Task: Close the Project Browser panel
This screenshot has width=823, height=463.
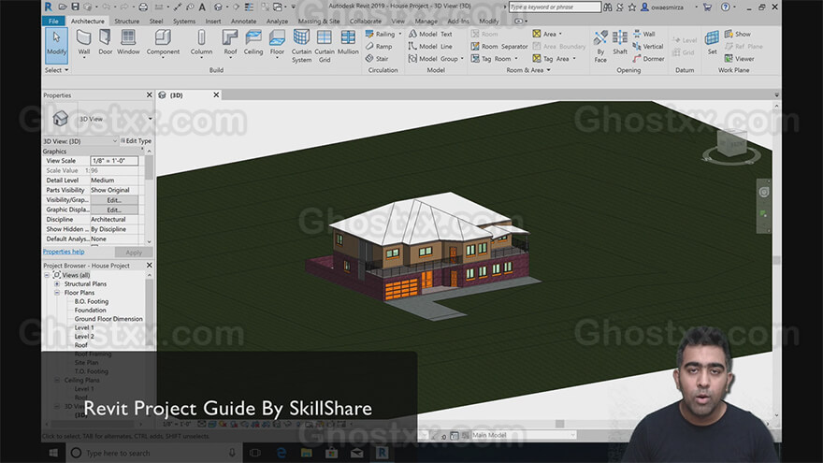Action: (x=149, y=266)
